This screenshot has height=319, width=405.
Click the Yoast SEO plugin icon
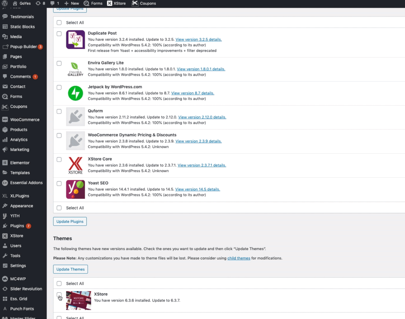point(75,189)
